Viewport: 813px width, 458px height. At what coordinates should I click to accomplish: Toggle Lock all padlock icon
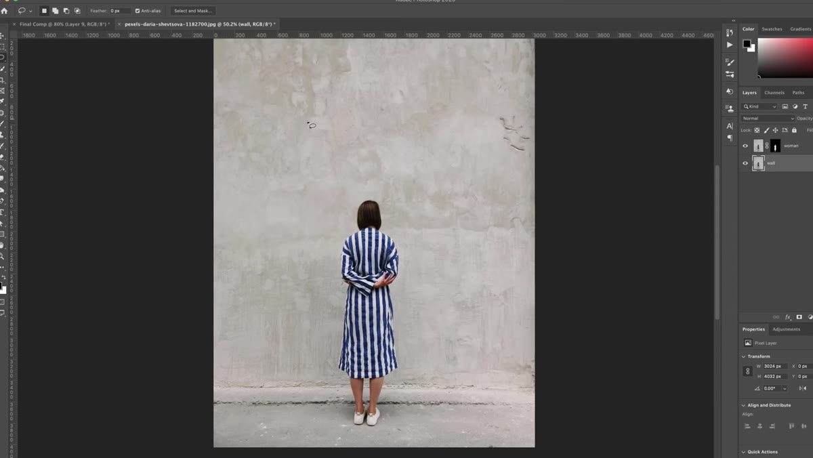tap(794, 130)
